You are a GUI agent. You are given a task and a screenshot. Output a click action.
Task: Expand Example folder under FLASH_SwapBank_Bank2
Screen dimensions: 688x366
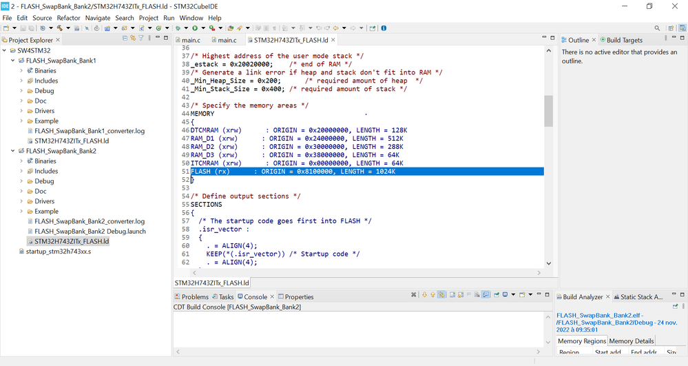pos(21,212)
